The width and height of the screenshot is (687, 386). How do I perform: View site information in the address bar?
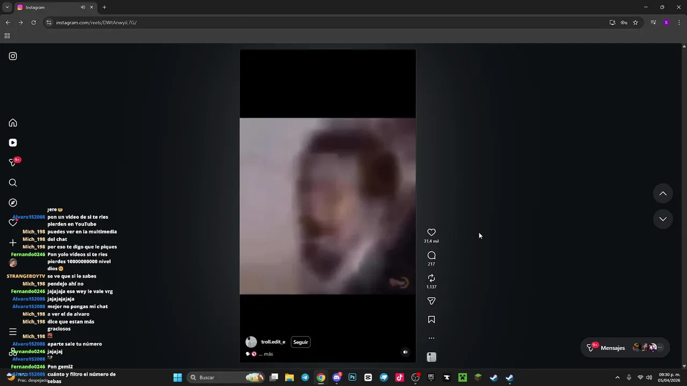point(49,23)
